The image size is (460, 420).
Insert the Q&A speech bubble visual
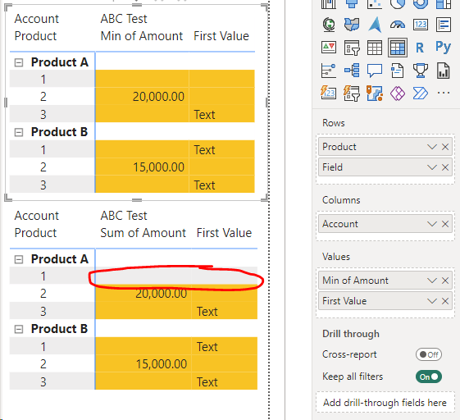(375, 71)
